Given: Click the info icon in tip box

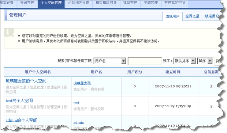Looking at the screenshot, I should click(9, 33).
